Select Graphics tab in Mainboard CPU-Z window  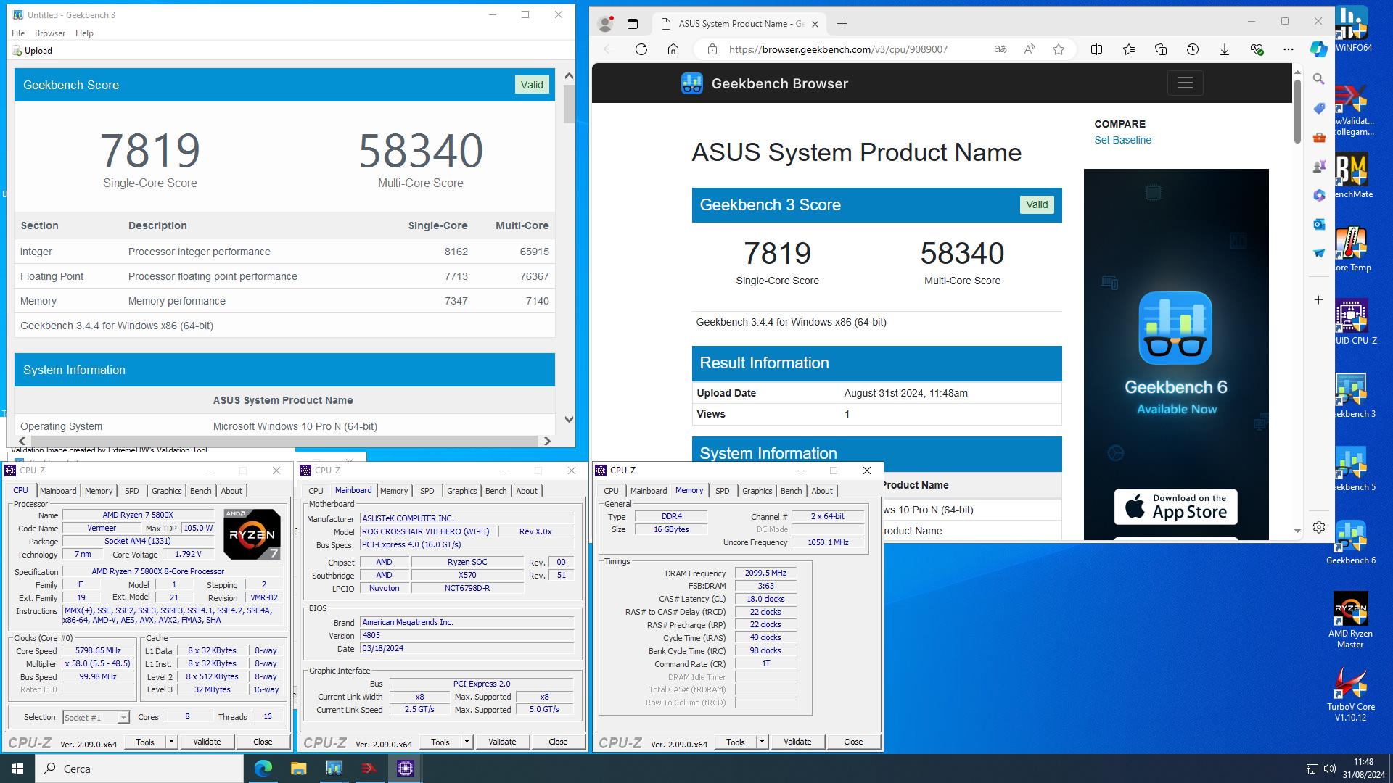[x=461, y=491]
